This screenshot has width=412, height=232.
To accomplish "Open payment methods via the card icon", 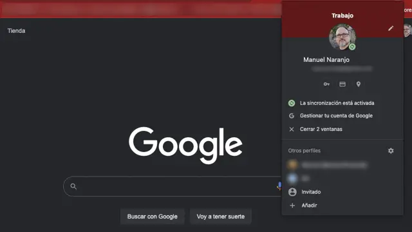I will click(x=342, y=84).
